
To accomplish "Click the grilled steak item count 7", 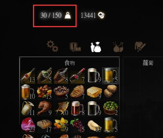I will pyautogui.click(x=78, y=92).
